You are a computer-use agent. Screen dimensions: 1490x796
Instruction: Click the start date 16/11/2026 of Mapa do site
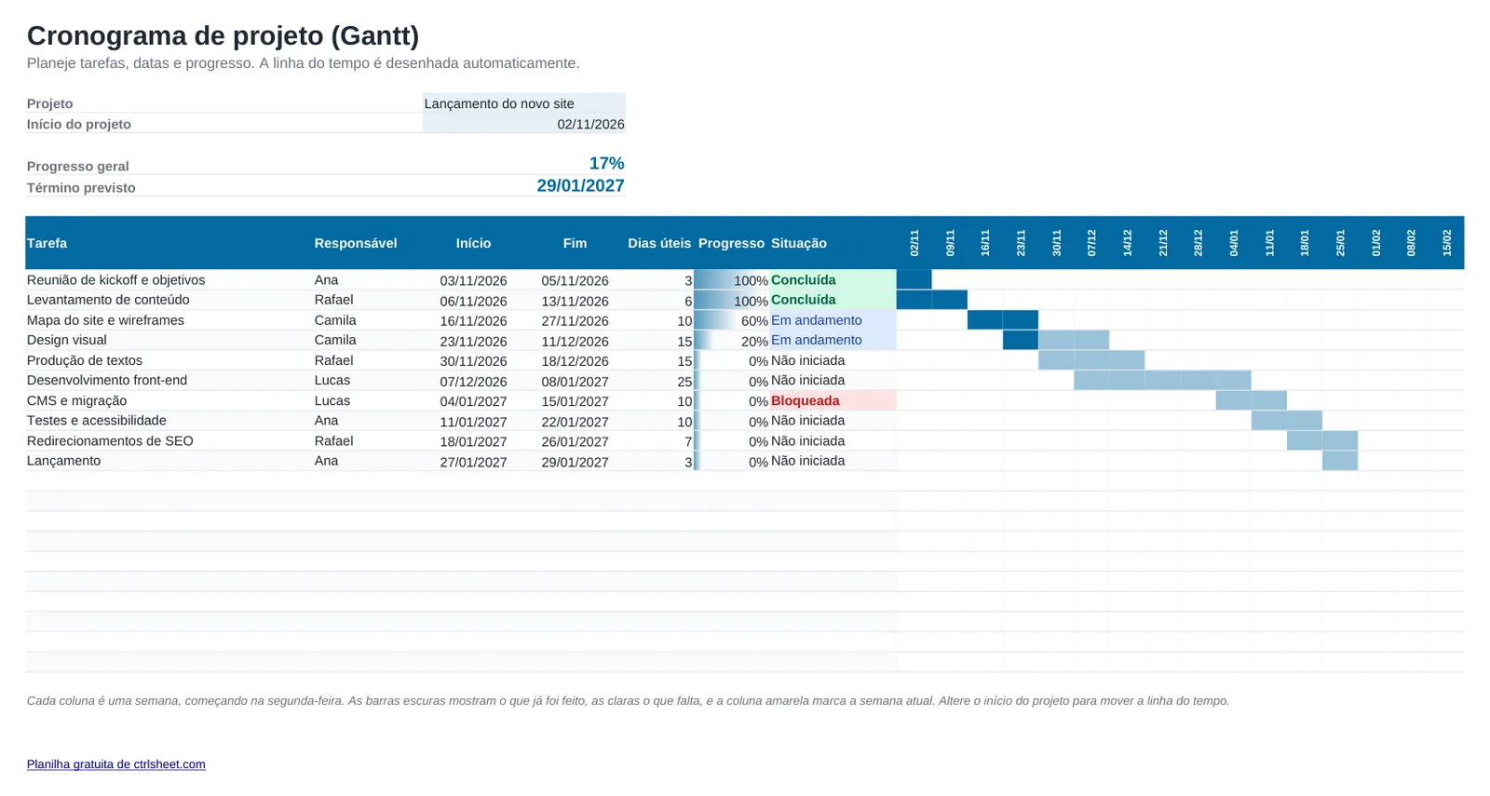[473, 321]
